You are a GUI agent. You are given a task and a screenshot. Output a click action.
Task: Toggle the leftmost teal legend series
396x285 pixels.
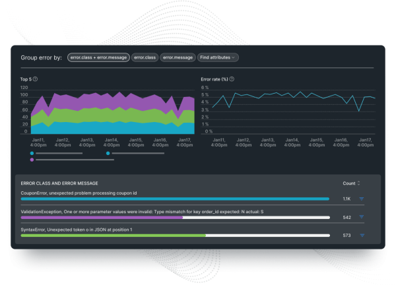point(32,153)
